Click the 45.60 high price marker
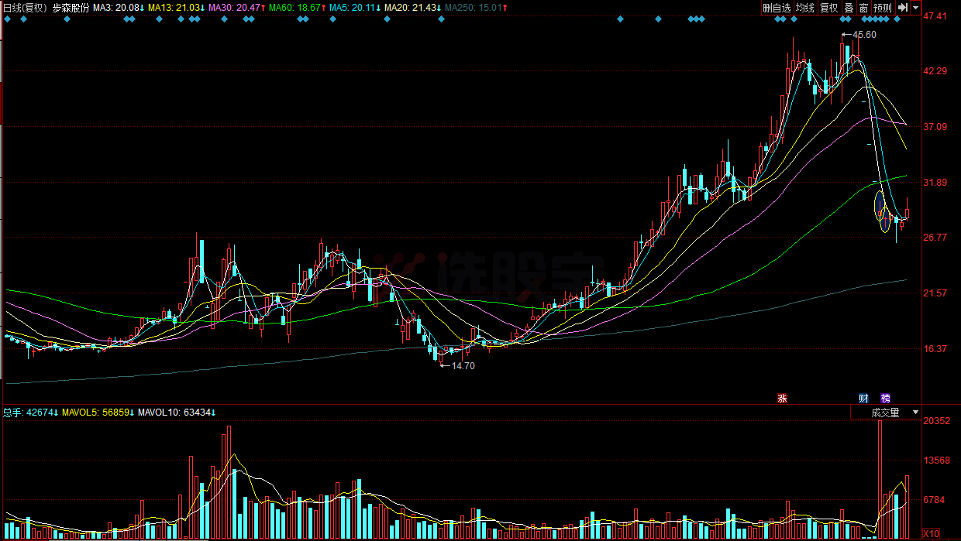961x541 pixels. pyautogui.click(x=863, y=35)
